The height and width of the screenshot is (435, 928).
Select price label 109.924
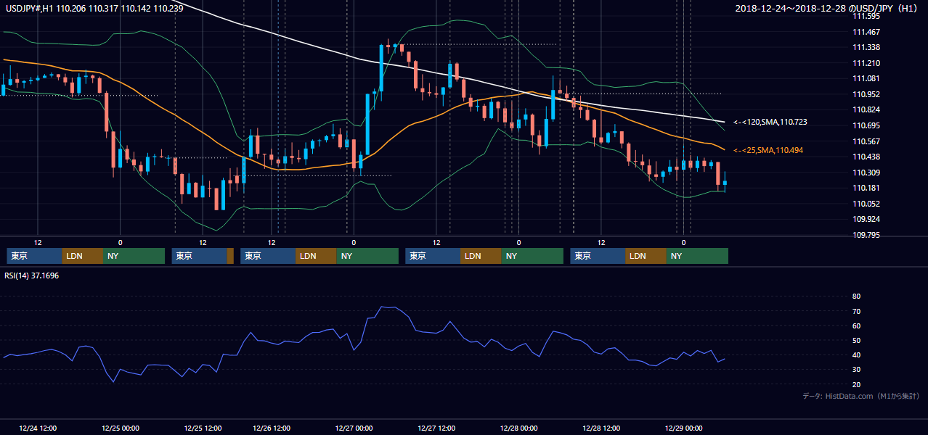[x=866, y=219]
